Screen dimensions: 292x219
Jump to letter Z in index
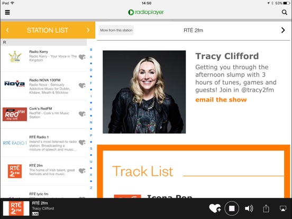tap(91, 188)
